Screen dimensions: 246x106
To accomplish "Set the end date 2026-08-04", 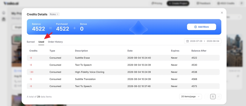I will click(213, 41).
